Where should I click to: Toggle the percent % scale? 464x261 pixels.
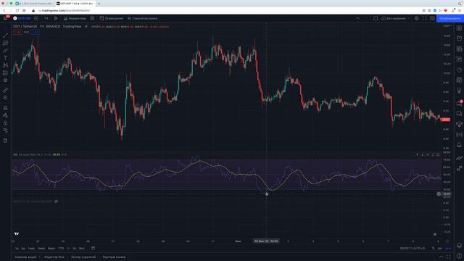coord(434,248)
